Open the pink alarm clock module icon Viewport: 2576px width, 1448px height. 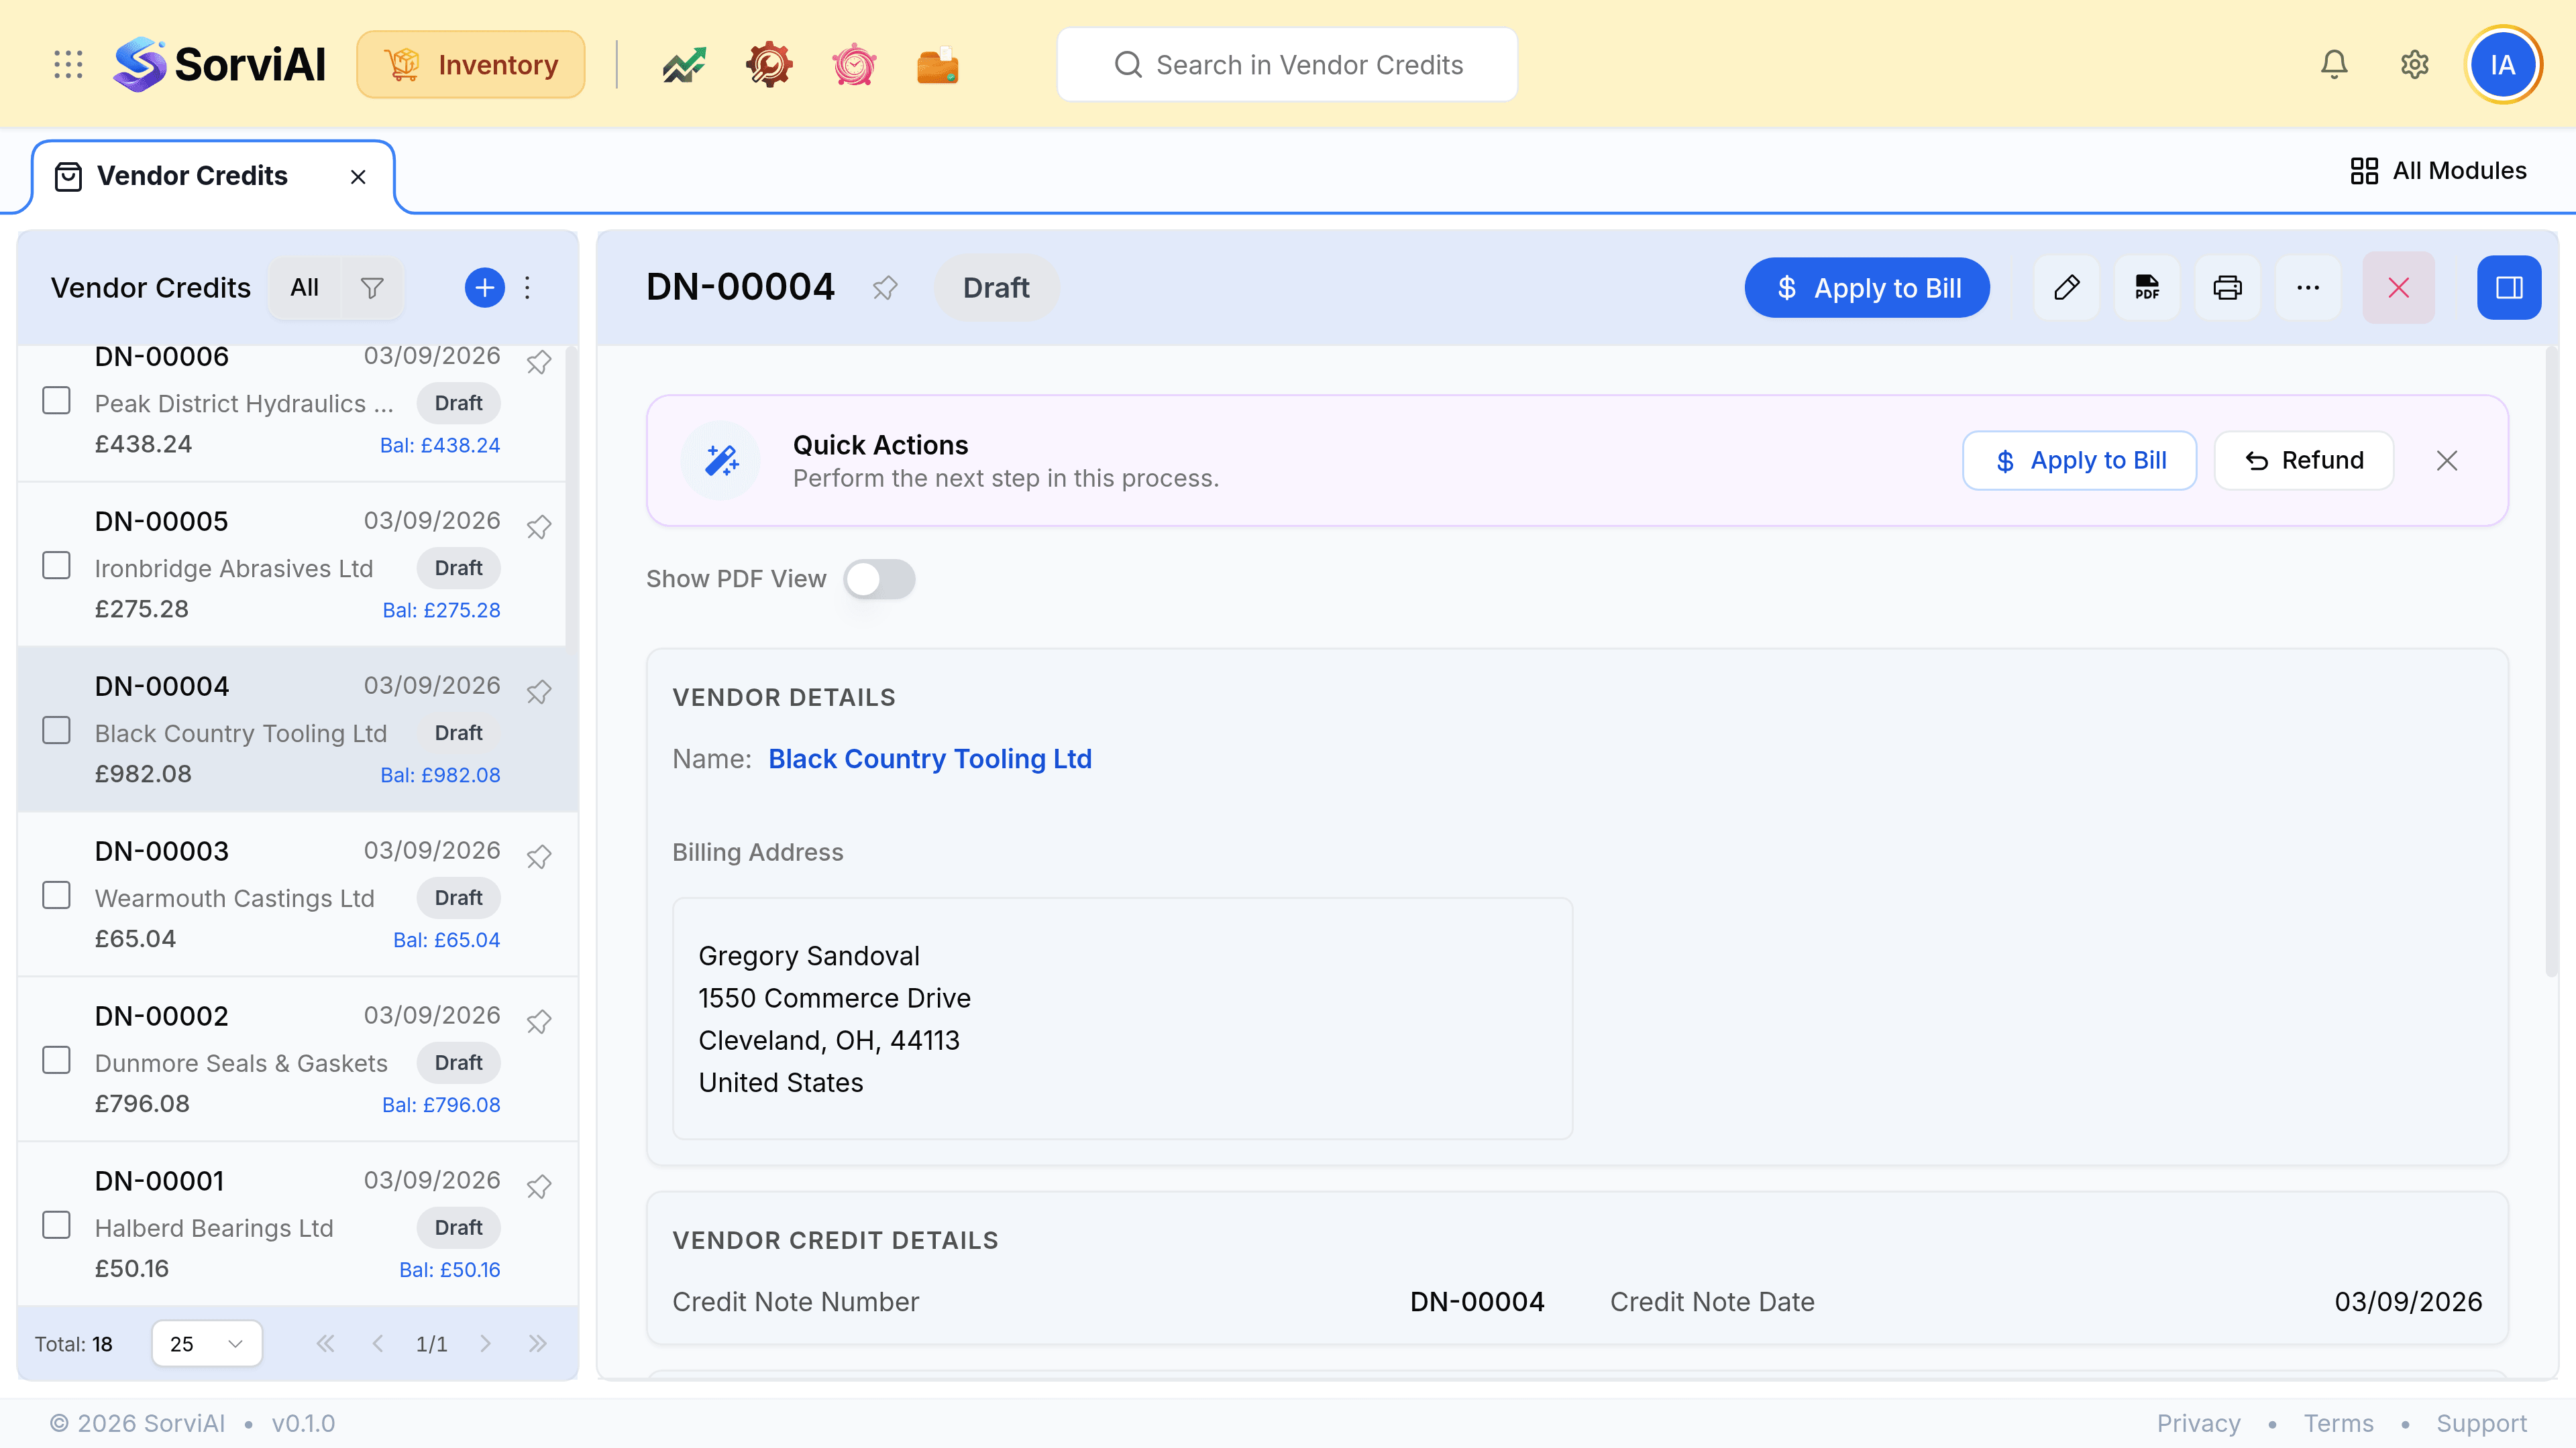854,65
